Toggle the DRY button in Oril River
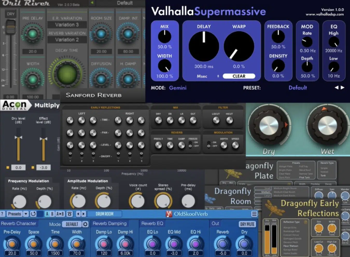Image resolution: width=350 pixels, height=257 pixels. [11, 14]
